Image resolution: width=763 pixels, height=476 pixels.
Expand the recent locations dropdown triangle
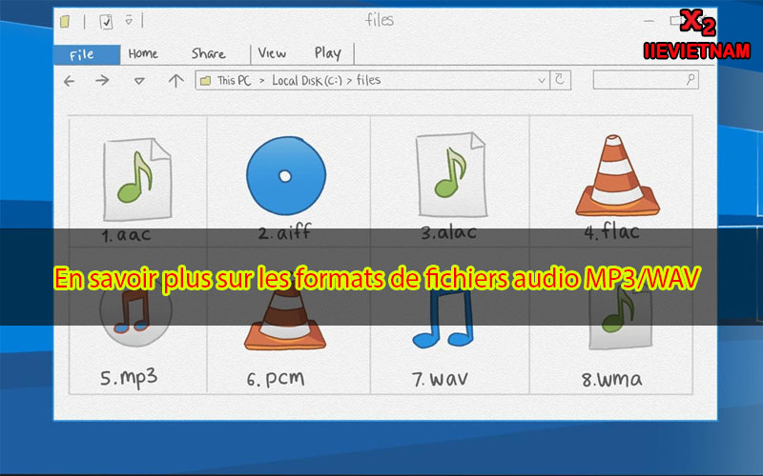[x=139, y=82]
